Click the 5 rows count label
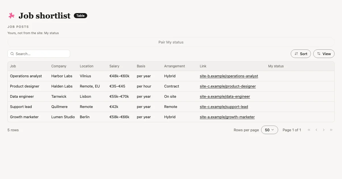The height and width of the screenshot is (179, 342). [x=13, y=130]
